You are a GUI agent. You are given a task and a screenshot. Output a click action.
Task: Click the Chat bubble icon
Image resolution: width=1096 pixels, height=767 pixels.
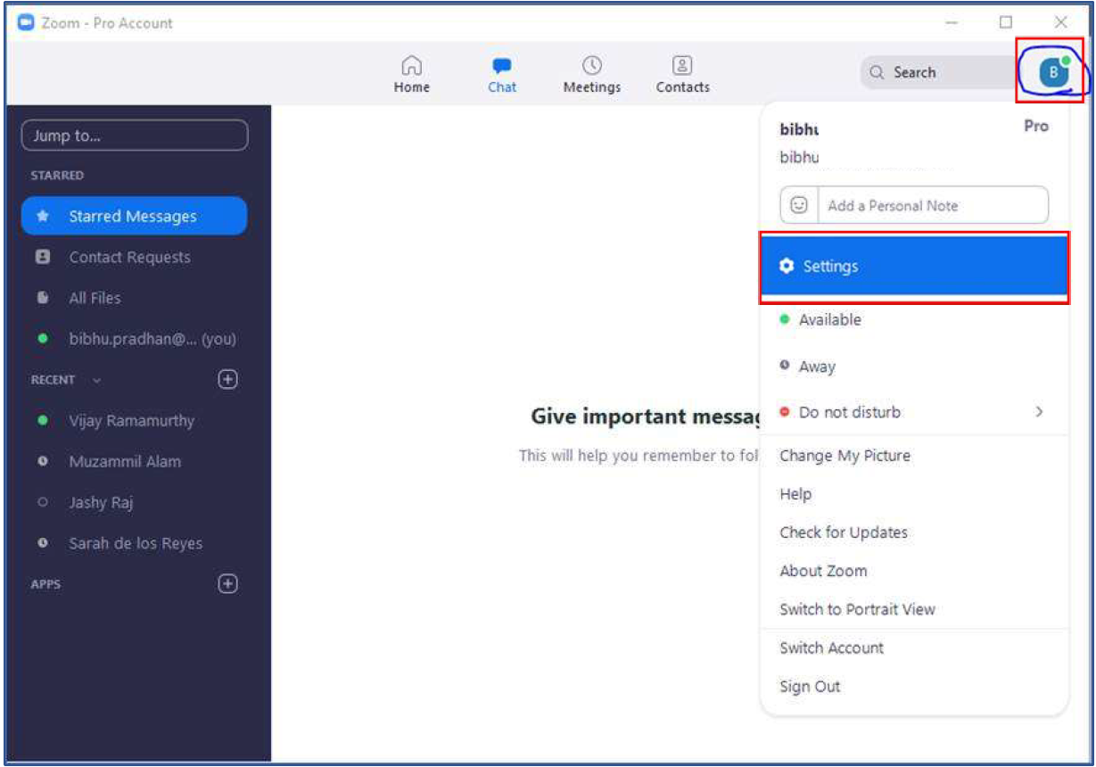(502, 67)
